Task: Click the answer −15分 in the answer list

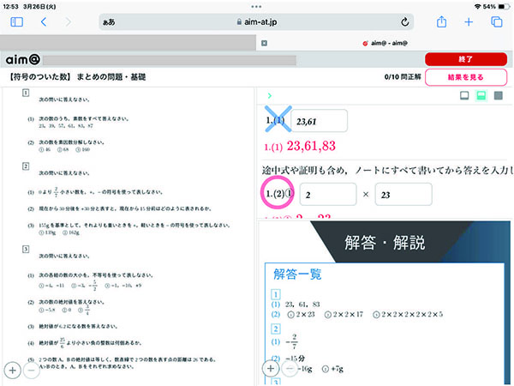Action: coord(296,359)
